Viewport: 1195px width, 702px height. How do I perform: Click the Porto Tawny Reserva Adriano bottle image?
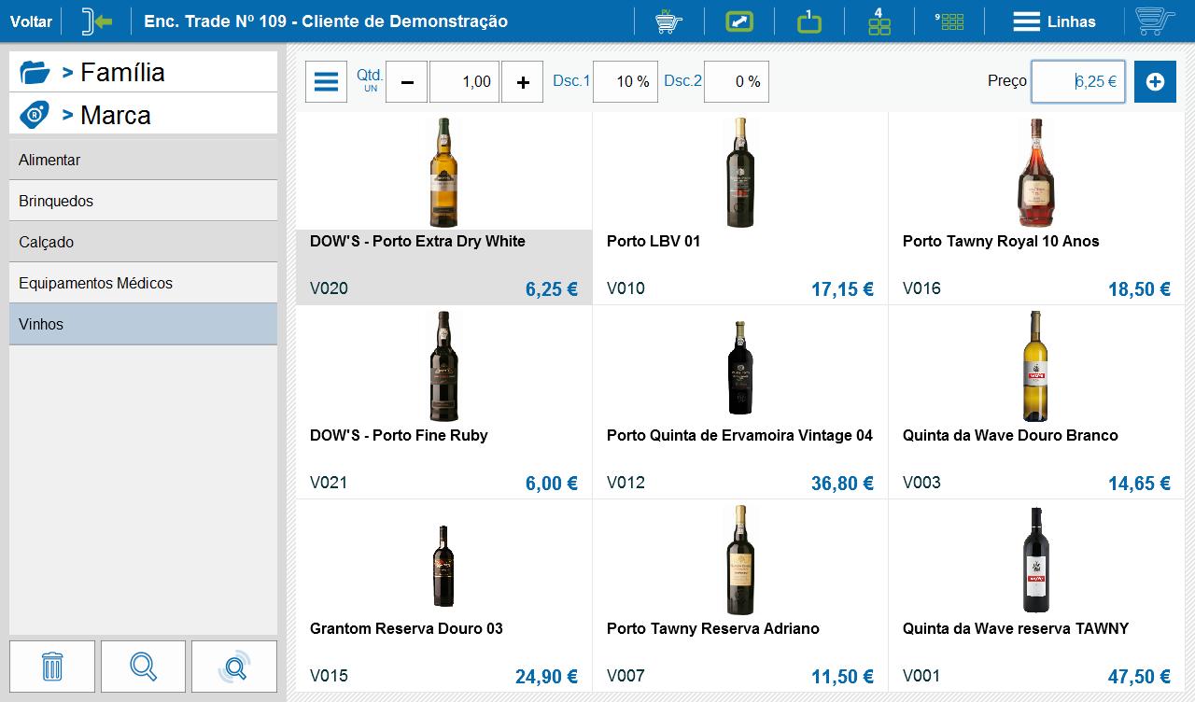tap(739, 560)
